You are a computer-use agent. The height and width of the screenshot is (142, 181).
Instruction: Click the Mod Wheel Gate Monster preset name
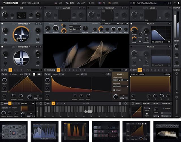click(x=146, y=3)
